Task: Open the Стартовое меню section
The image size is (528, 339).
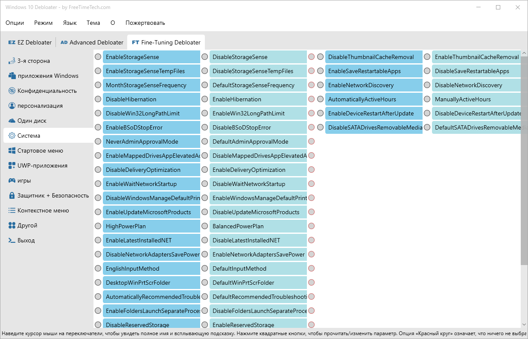Action: coord(48,150)
